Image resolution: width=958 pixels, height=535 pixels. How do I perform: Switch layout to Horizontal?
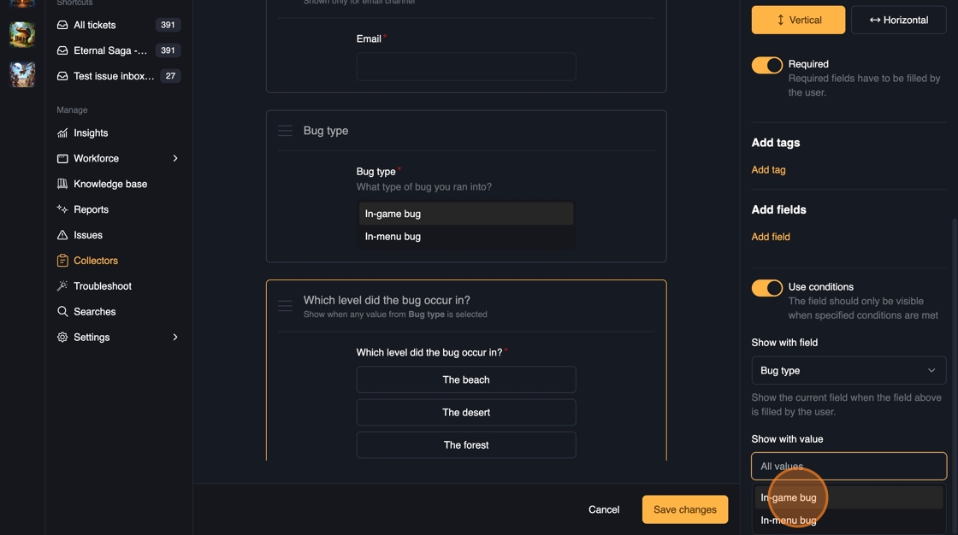pos(898,20)
